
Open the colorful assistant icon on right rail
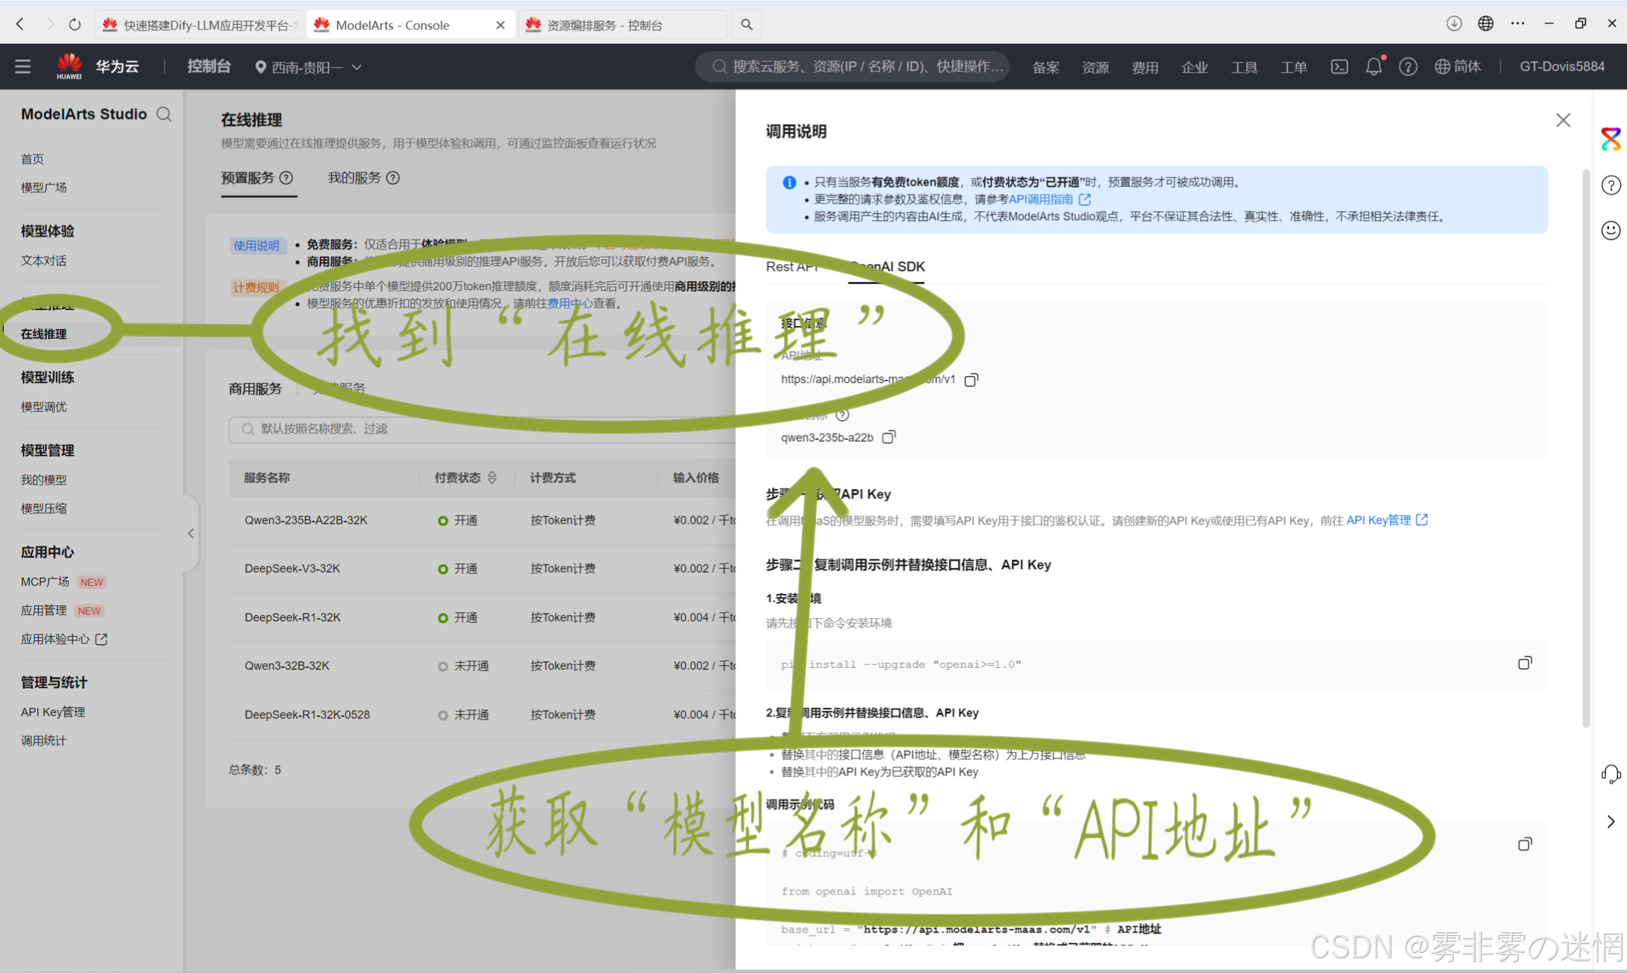tap(1610, 139)
